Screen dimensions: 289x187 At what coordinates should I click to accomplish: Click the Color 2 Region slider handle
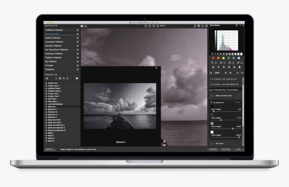point(221,120)
